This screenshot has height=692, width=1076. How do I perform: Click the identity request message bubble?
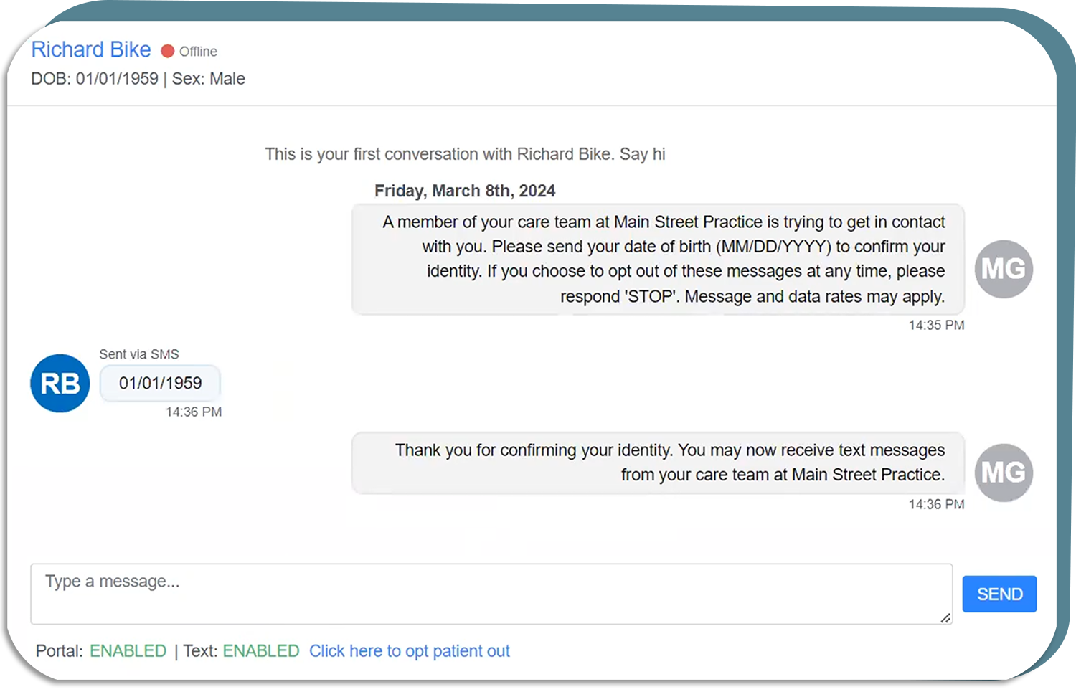point(657,260)
